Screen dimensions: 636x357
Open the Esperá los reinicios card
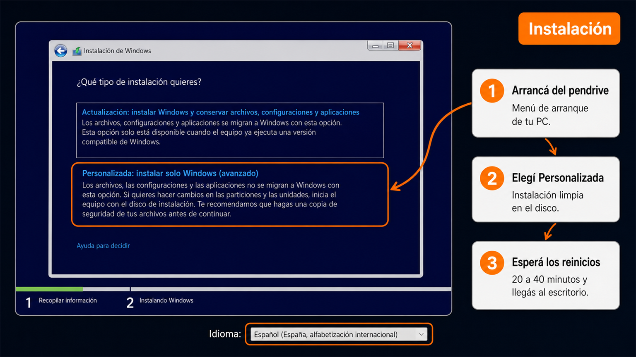click(x=546, y=275)
